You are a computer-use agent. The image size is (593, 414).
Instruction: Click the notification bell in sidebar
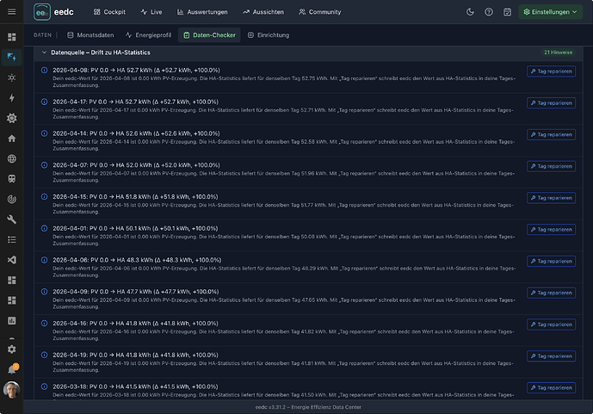pos(12,369)
